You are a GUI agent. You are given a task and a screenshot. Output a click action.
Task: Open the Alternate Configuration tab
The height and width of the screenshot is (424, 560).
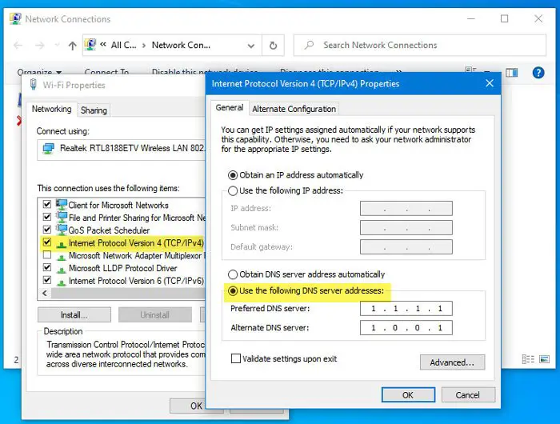294,109
